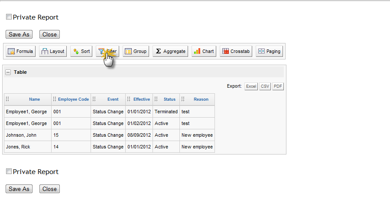390x217 pixels.
Task: Click the drag handle of Status column
Action: tap(156, 99)
